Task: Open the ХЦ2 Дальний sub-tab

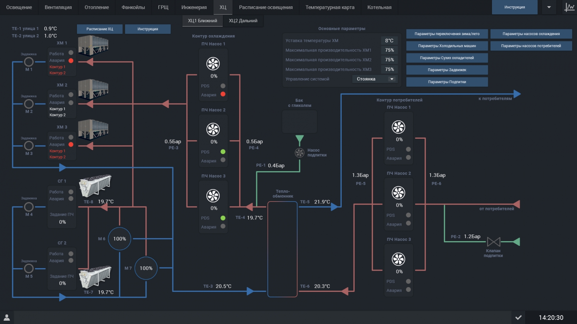Action: (243, 21)
